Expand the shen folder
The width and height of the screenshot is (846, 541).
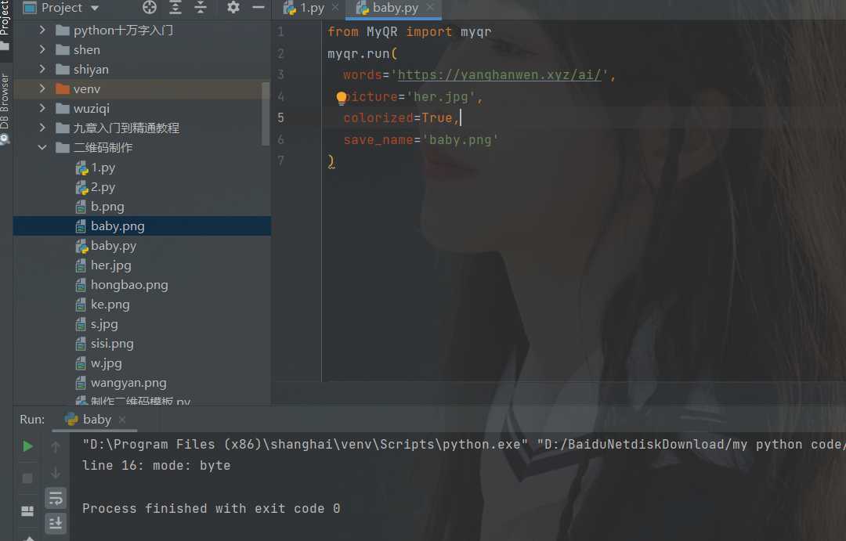pos(42,49)
